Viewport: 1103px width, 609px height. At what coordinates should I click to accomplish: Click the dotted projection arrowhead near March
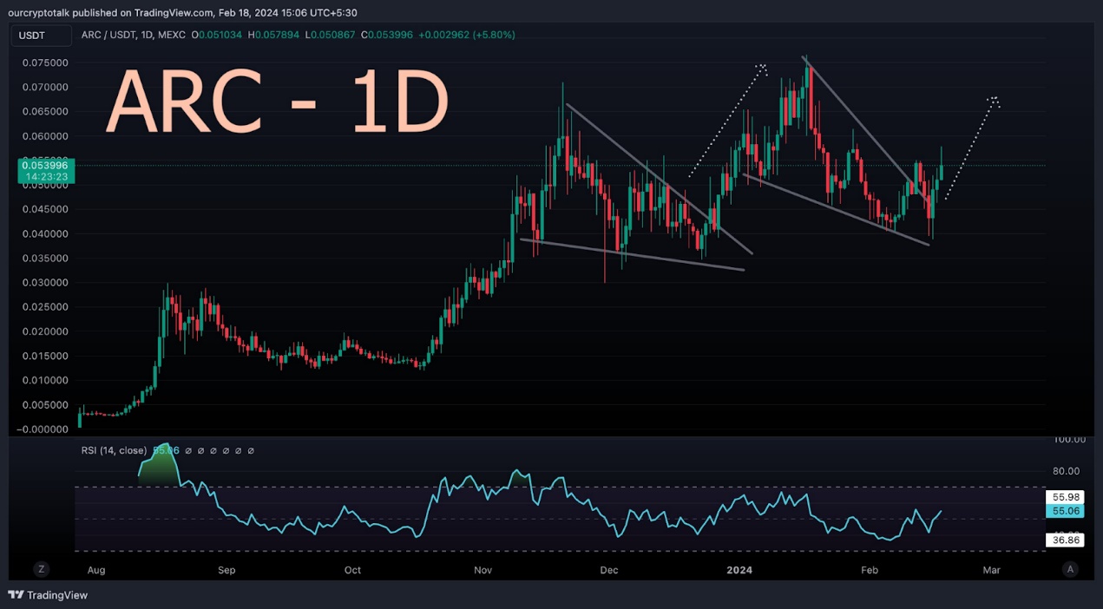click(x=994, y=101)
